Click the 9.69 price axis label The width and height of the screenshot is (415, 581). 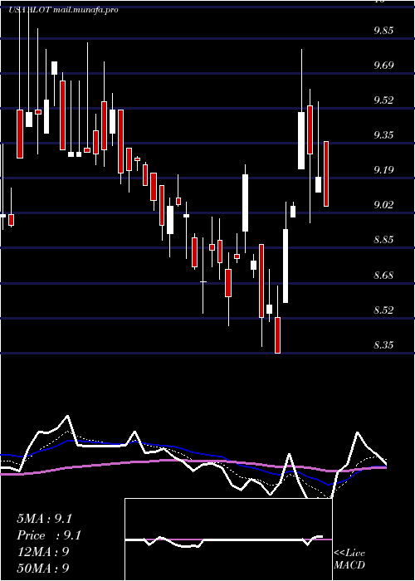383,66
